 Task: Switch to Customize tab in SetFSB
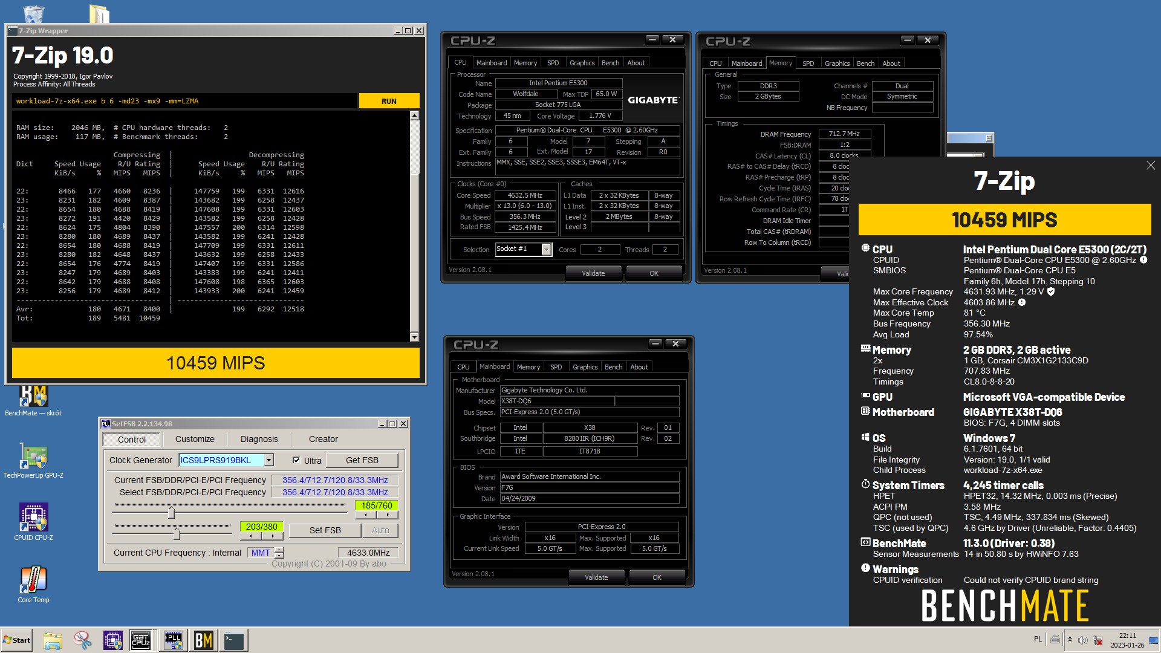pos(195,439)
